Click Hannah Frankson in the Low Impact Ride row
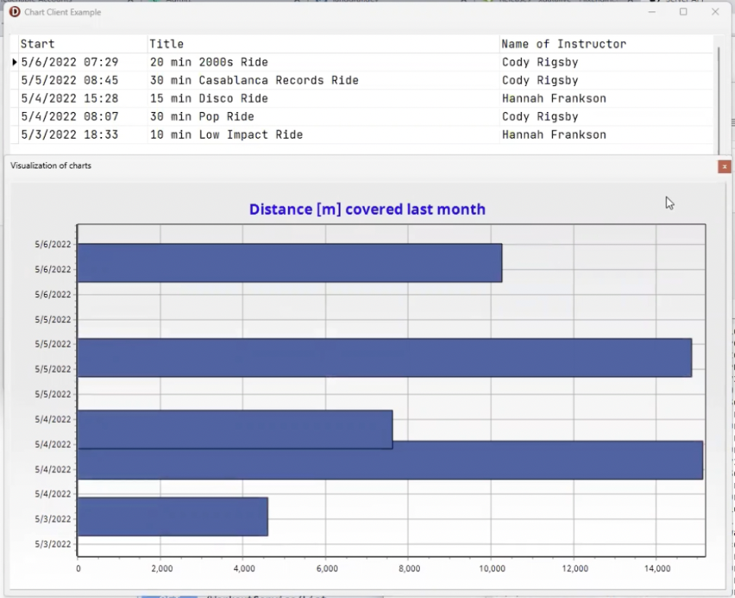Image resolution: width=735 pixels, height=598 pixels. [x=554, y=135]
